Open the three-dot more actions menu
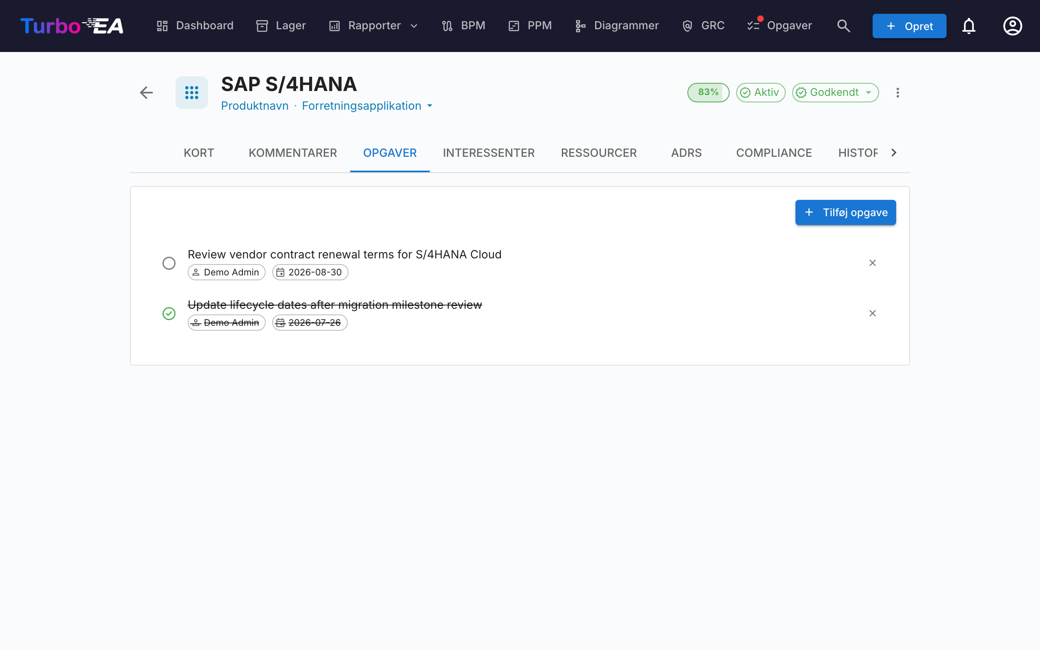Viewport: 1040px width, 650px height. 897,93
